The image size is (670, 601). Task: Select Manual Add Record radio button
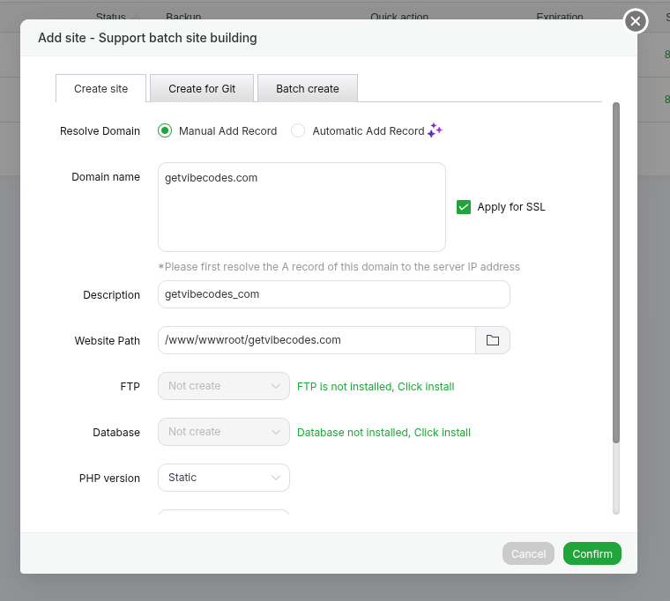[165, 130]
